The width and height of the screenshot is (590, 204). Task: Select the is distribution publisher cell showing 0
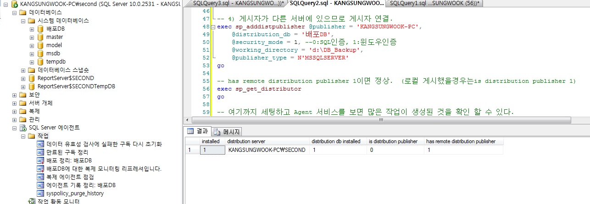click(x=396, y=150)
